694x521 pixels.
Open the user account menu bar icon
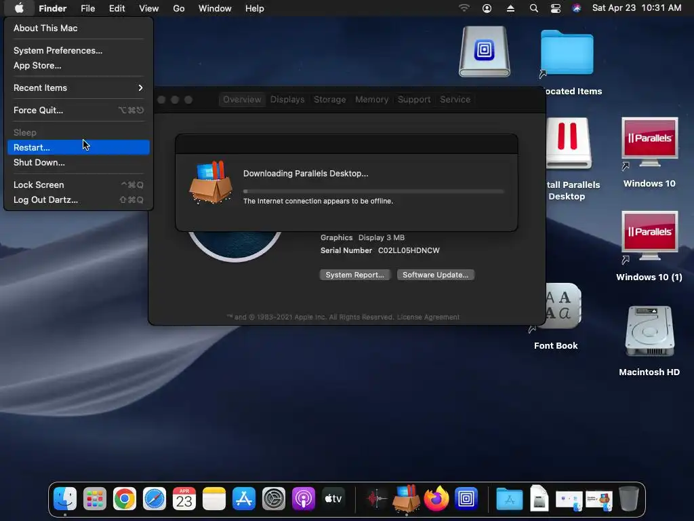point(487,8)
